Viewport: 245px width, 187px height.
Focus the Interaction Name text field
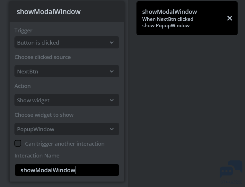(67, 170)
